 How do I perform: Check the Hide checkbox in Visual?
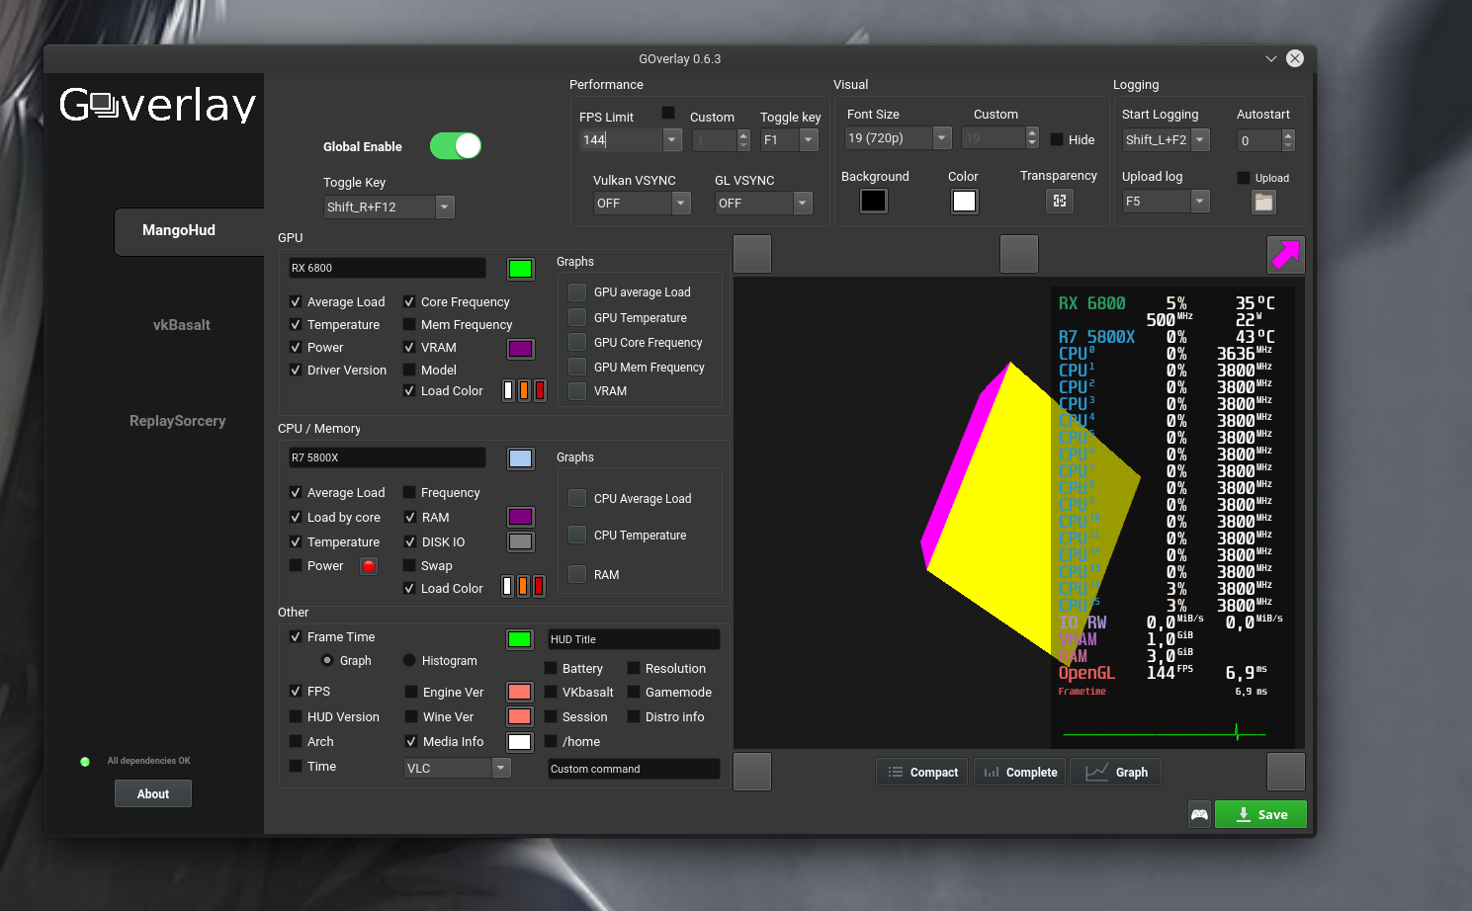[x=1057, y=139]
